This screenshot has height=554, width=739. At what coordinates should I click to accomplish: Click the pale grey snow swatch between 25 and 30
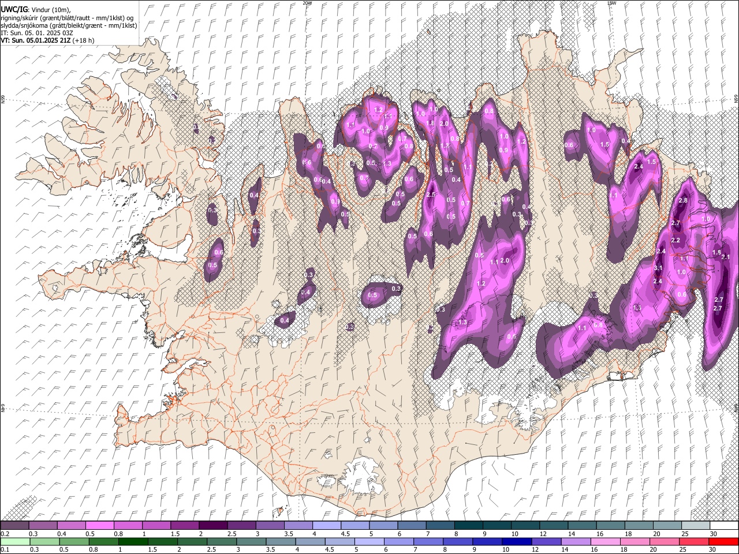tap(696, 526)
